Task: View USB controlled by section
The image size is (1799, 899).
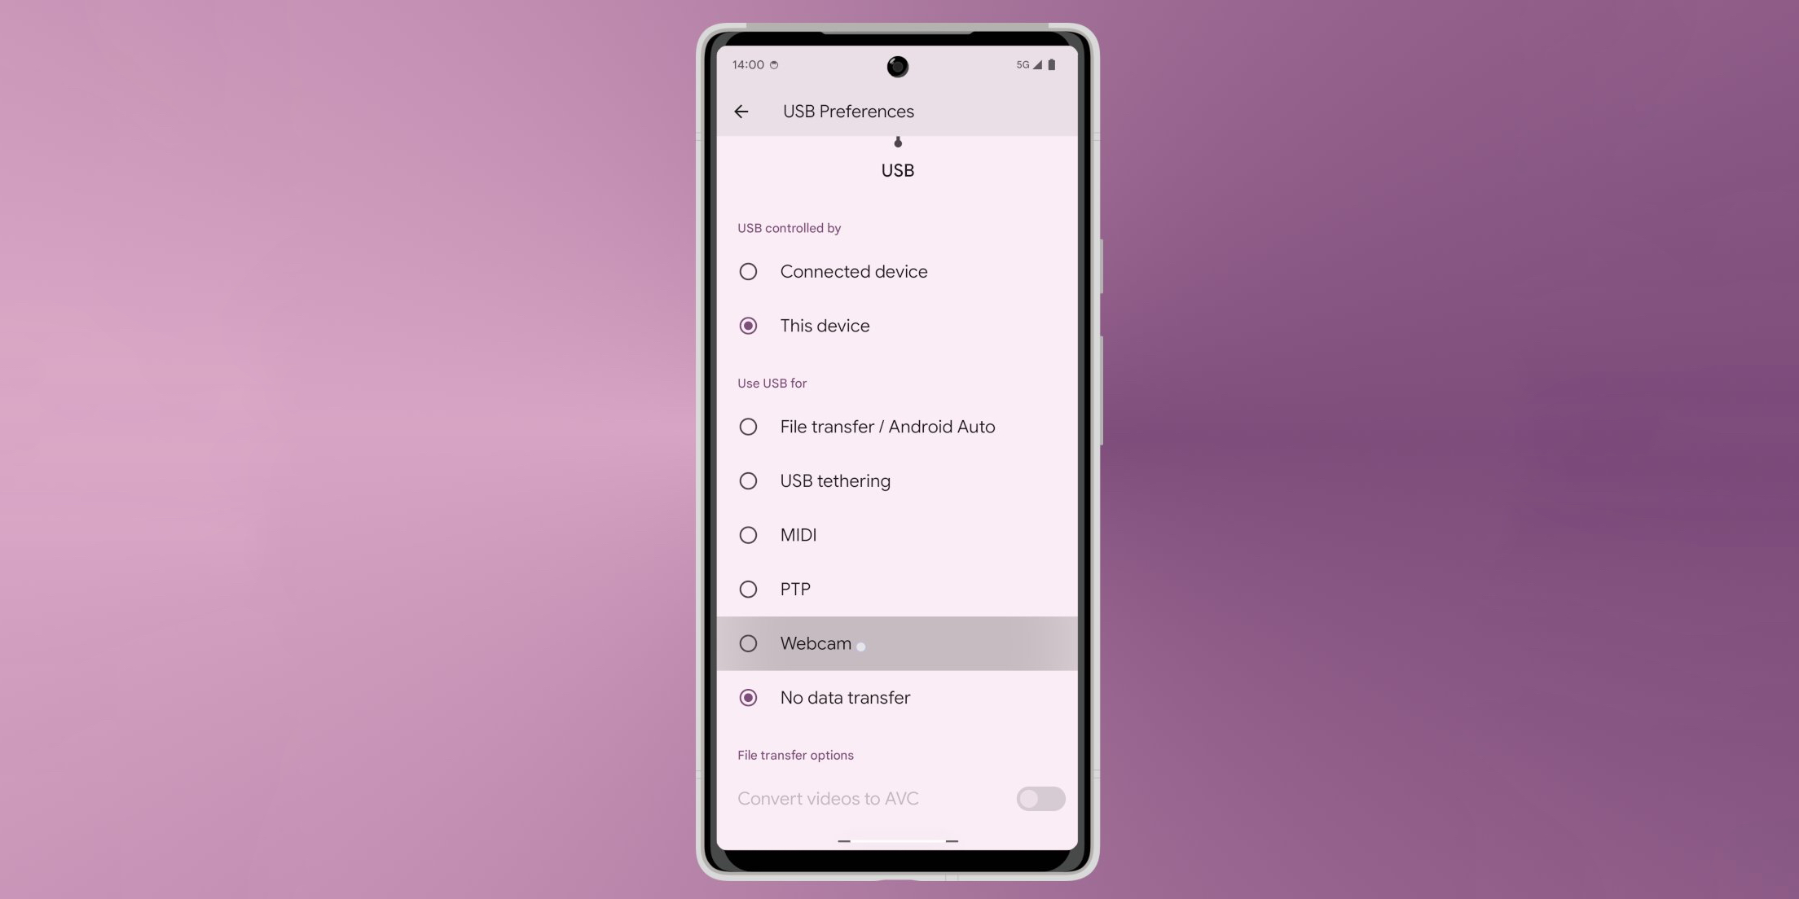Action: click(790, 228)
